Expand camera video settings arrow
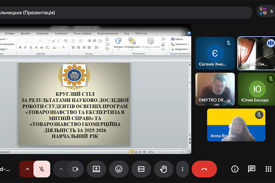The width and height of the screenshot is (275, 183). [61, 169]
